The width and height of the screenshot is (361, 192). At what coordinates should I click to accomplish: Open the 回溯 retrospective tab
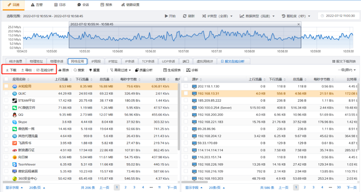click(13, 5)
